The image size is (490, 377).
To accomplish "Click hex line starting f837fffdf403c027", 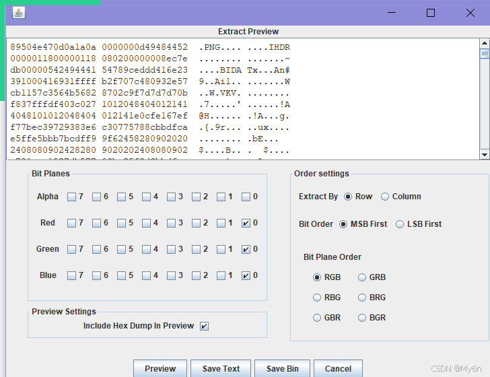I will point(99,104).
